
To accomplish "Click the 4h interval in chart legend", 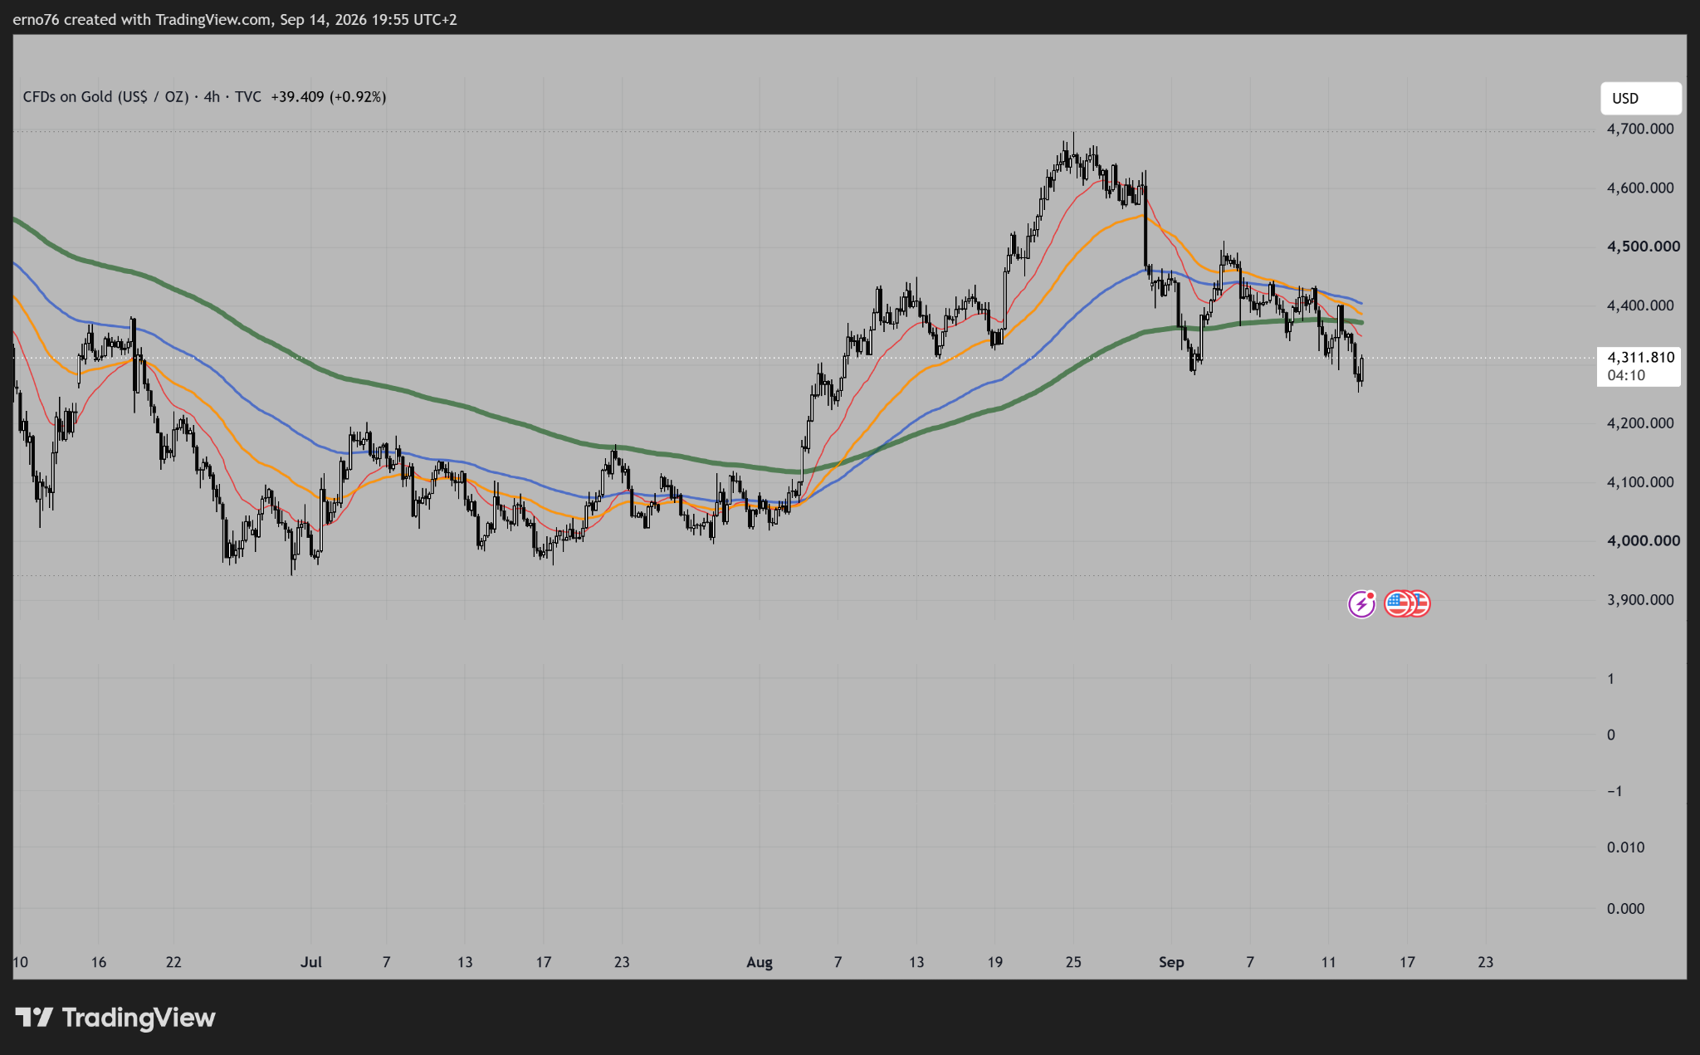I will (x=212, y=97).
